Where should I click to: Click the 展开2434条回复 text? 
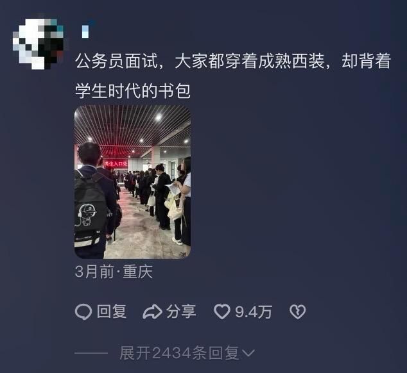coord(179,352)
